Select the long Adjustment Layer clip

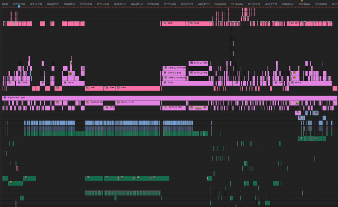[165, 98]
